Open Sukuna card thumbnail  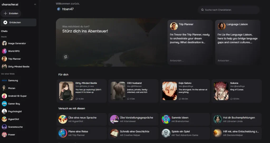pyautogui.click(x=221, y=91)
